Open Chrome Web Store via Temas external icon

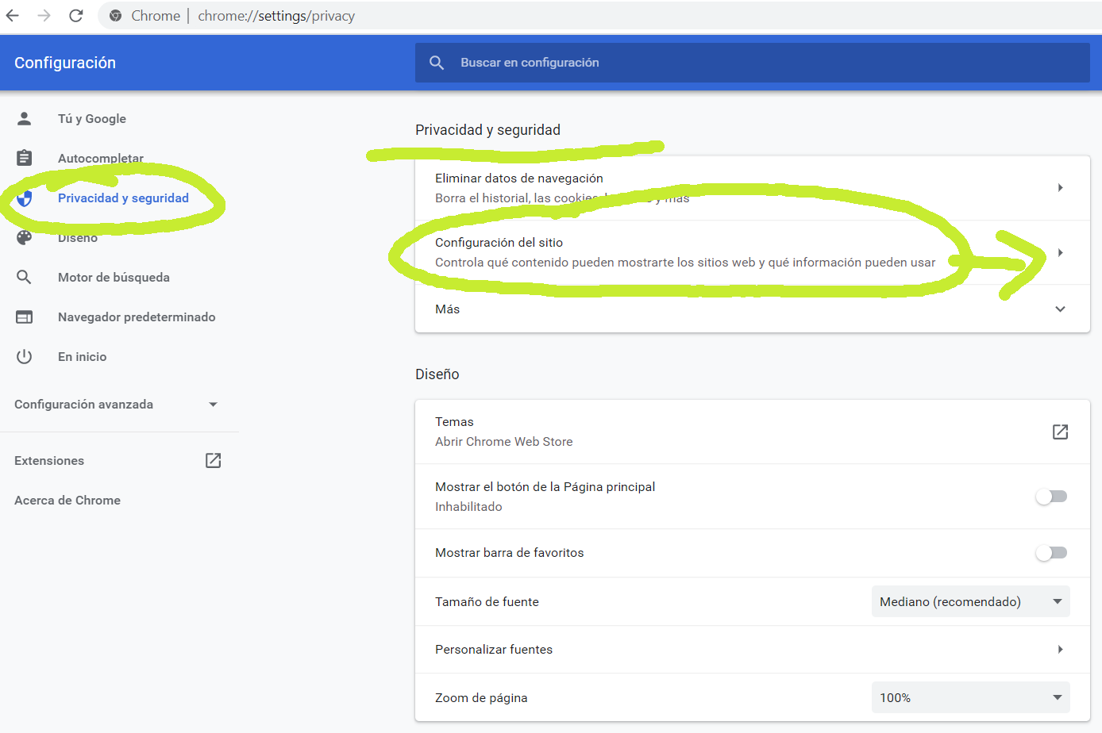pos(1060,432)
